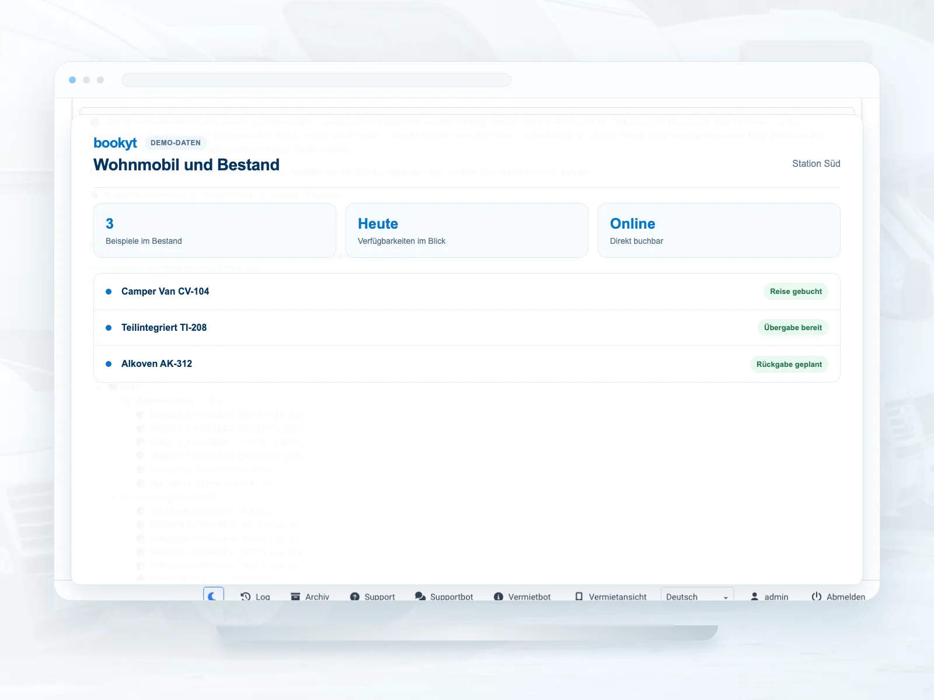Open the admin user profile icon

tap(754, 596)
